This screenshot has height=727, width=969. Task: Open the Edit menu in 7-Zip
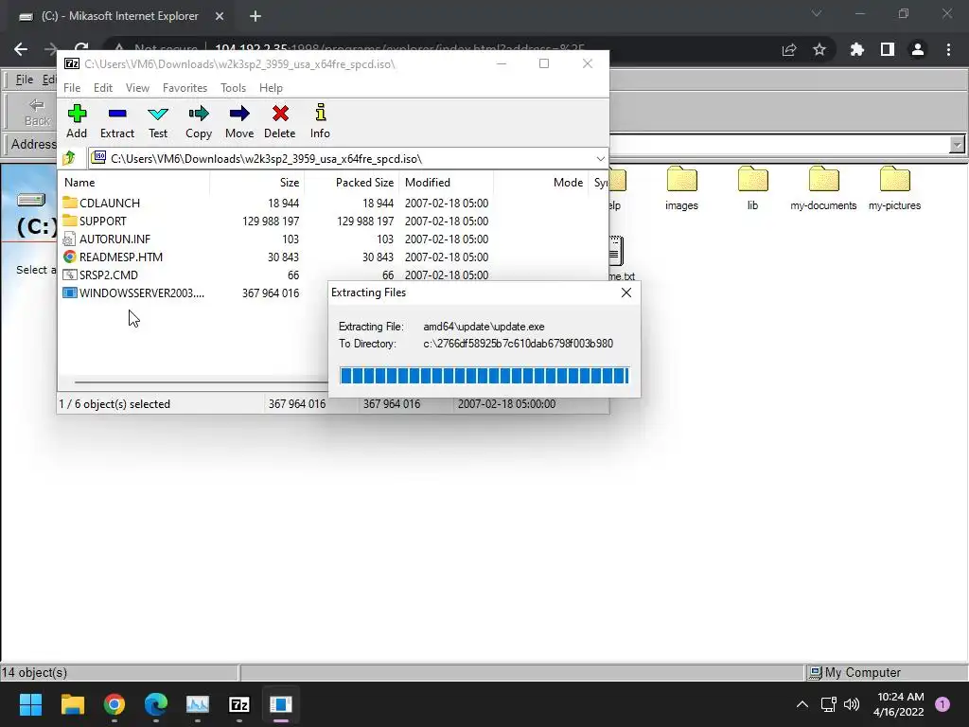coord(102,88)
